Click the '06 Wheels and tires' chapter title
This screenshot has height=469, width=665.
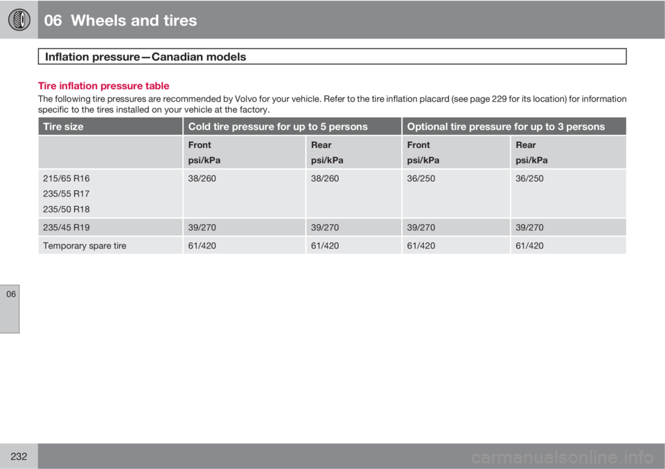point(121,20)
